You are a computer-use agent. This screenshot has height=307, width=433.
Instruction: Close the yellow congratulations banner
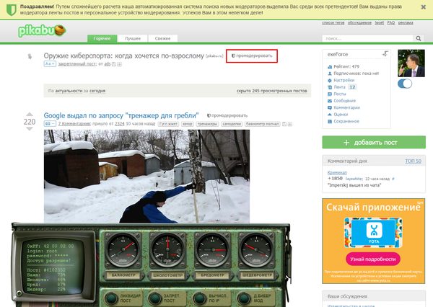pos(423,7)
